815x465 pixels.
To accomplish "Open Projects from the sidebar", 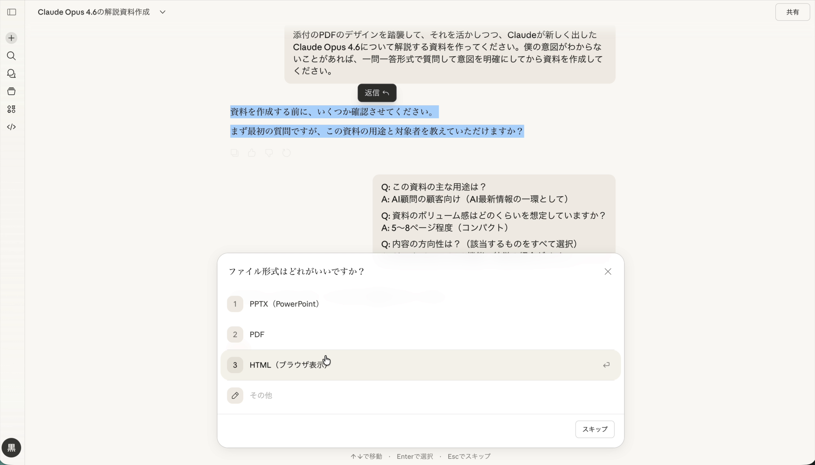I will click(x=12, y=91).
